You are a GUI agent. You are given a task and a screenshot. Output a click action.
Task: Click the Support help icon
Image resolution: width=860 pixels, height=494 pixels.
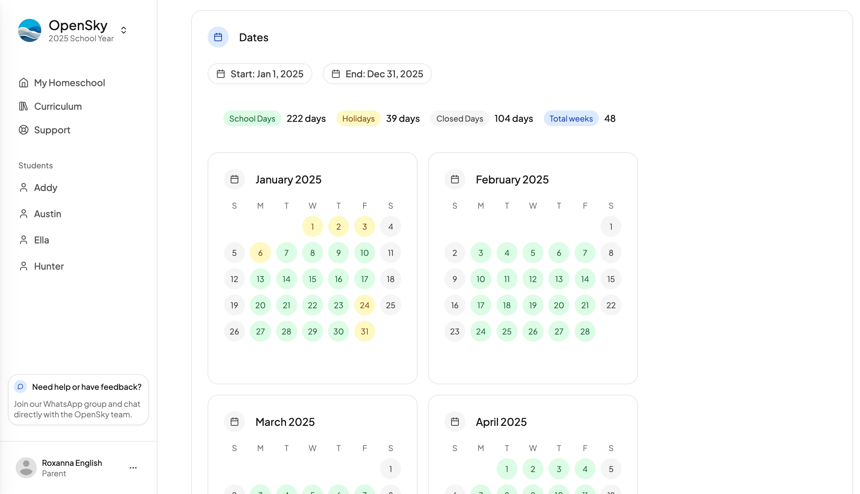[23, 130]
